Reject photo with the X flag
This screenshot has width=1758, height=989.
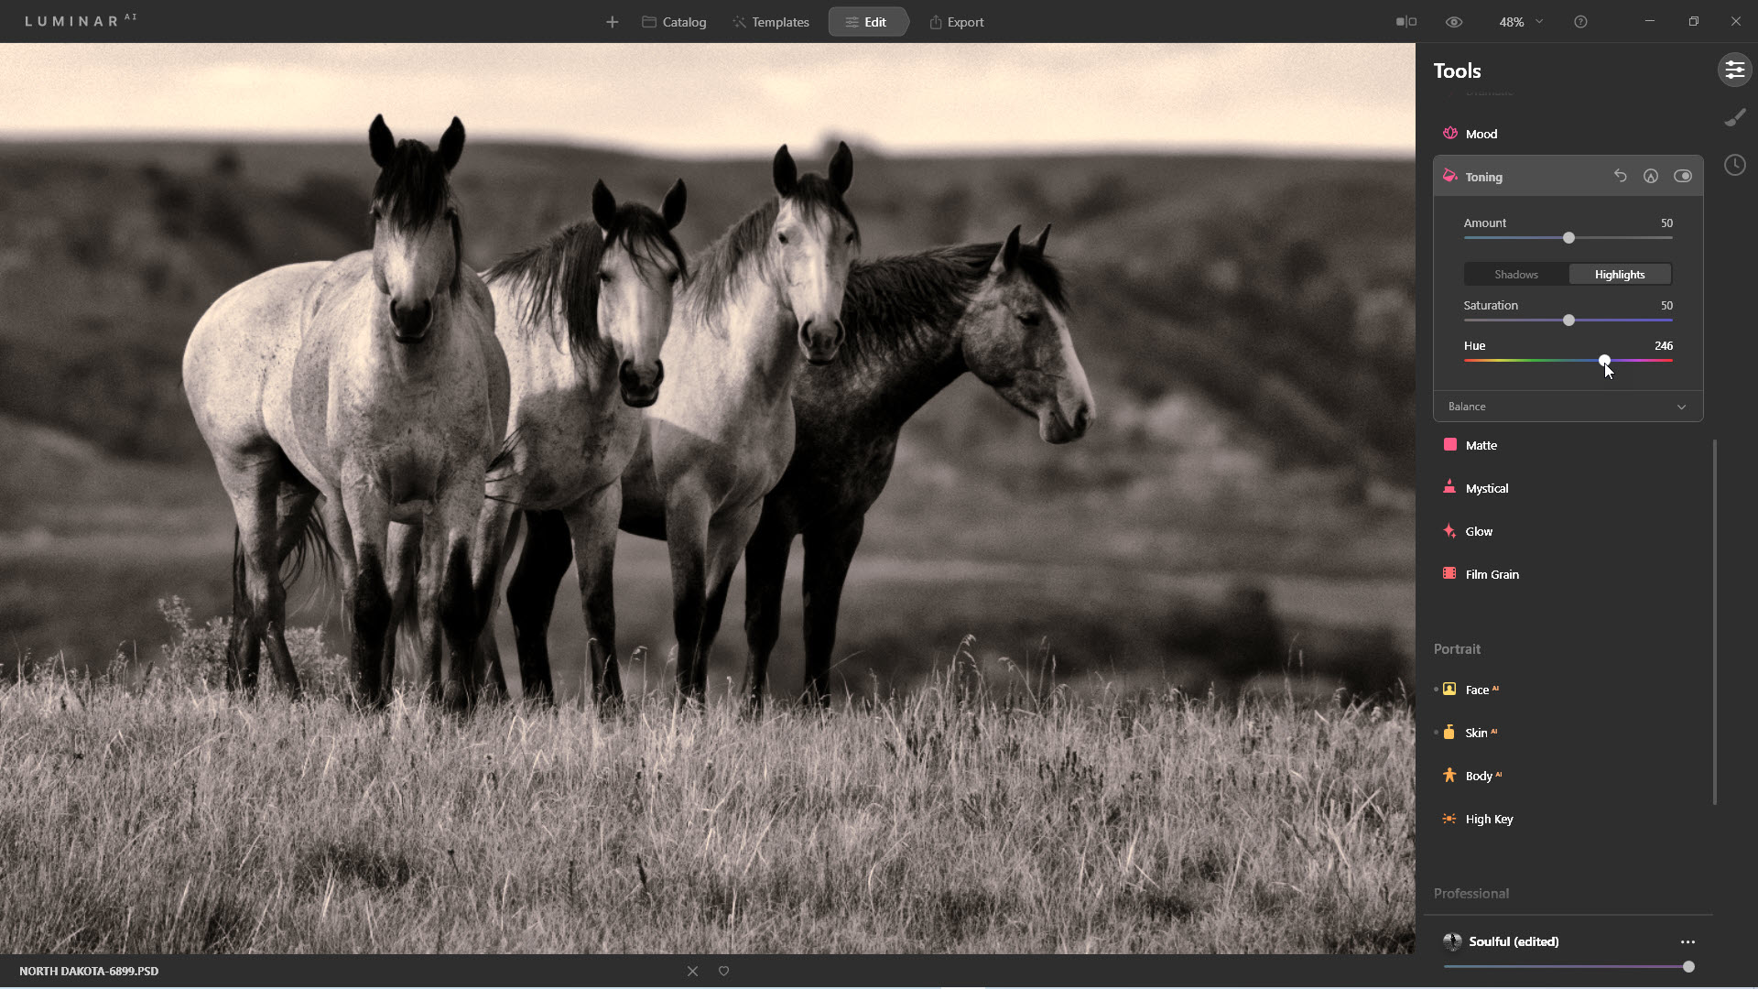click(x=692, y=972)
